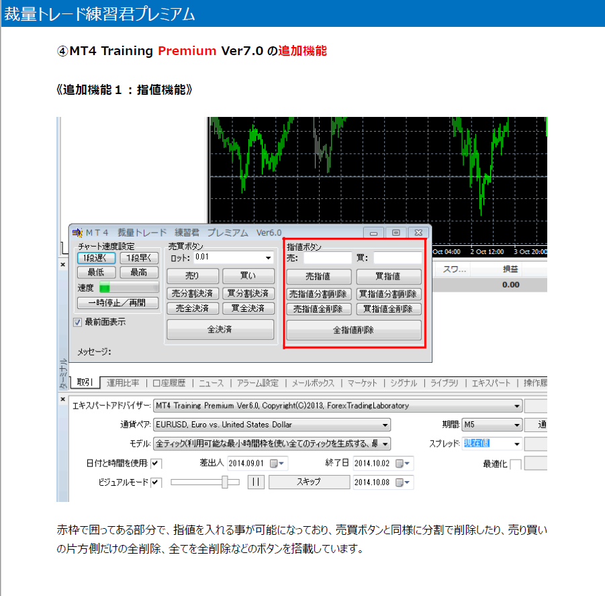This screenshot has height=596, width=605.
Task: Maximize the MT4 裁量トレード panel window
Action: coord(396,232)
